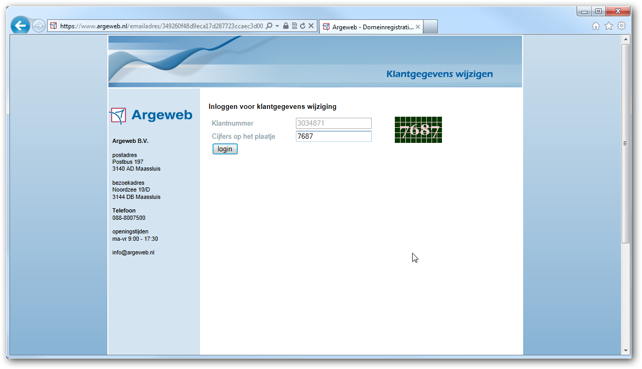The width and height of the screenshot is (642, 369).
Task: Click the Inloggen voor klantgegevens wijziging heading
Action: click(272, 107)
